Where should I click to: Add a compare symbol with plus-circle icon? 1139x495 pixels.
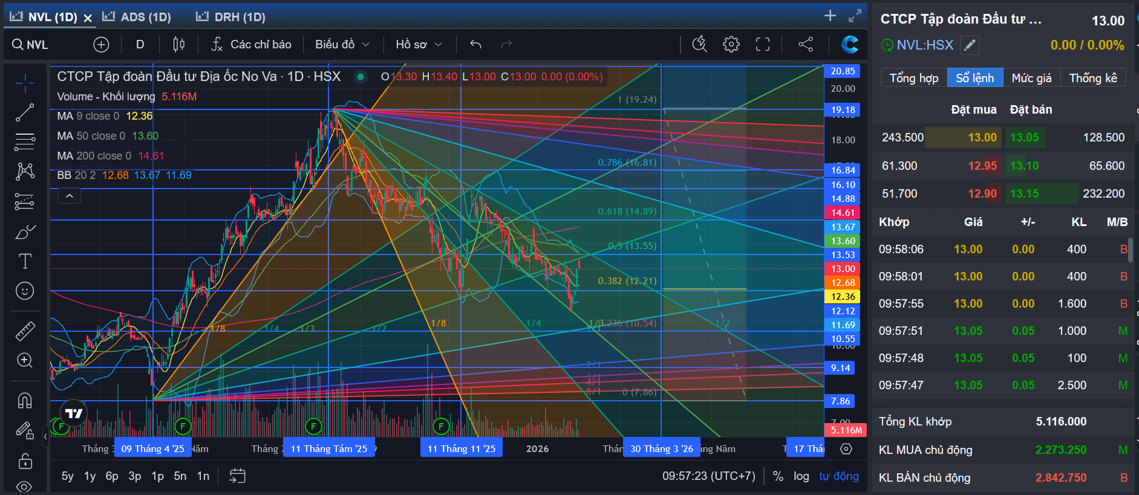[101, 44]
